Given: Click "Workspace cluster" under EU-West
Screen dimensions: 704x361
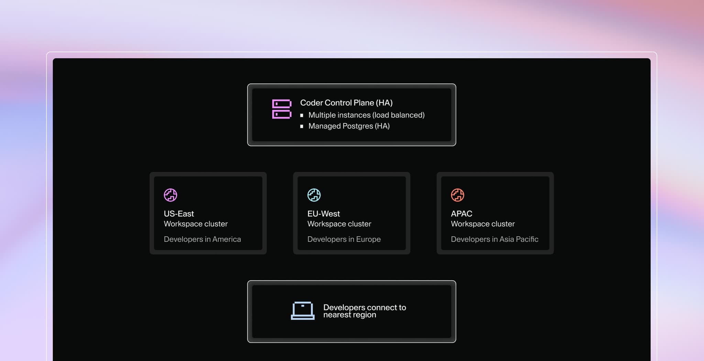Looking at the screenshot, I should click(339, 224).
